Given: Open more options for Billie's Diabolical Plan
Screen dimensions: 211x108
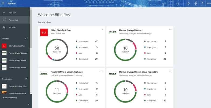Looking at the screenshot, I should 102,30.
